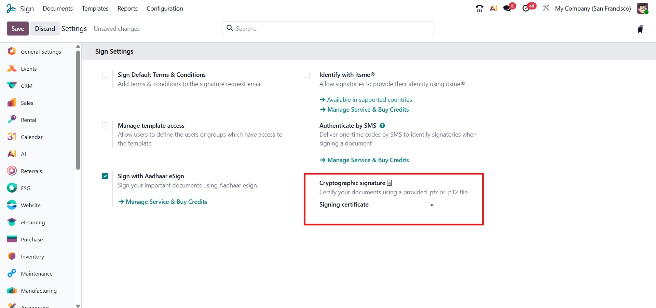Viewport: 656px width, 308px height.
Task: Open the activities clock icon
Action: (x=526, y=8)
